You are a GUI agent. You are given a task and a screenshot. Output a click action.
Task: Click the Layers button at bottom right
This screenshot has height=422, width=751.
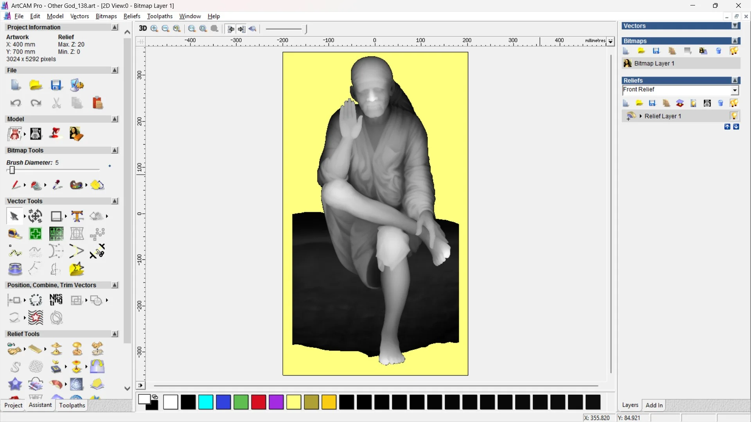[630, 405]
